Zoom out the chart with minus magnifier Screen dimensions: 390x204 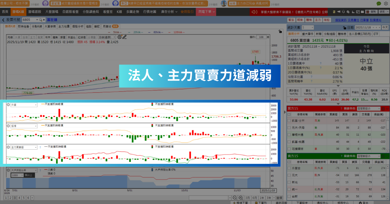click(x=235, y=198)
